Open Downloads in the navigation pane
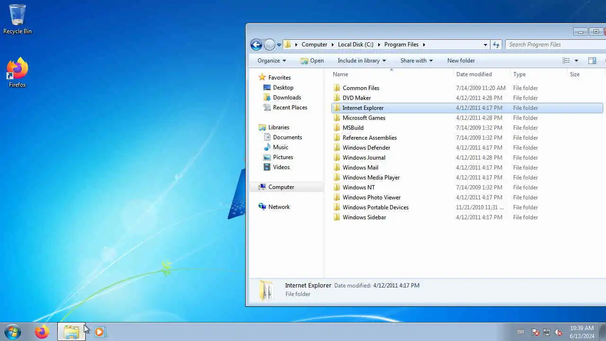The image size is (606, 341). click(287, 98)
